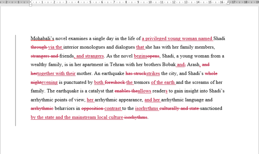Click the first line indent marker on ruler
This screenshot has height=154, width=259.
click(30, 1)
